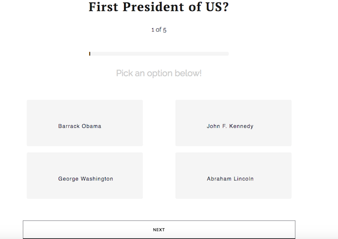Pick George Washington as the answer
Viewport: 338px width, 239px height.
tap(84, 176)
